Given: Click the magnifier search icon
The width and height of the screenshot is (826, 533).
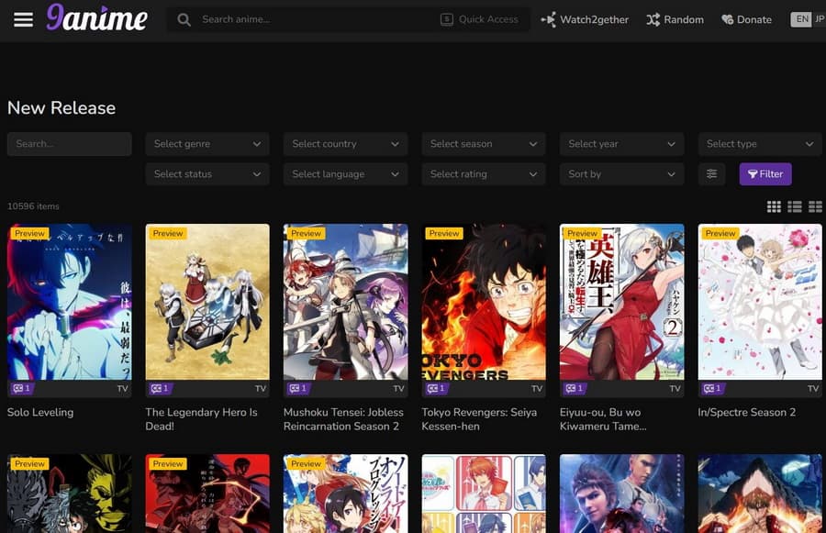Looking at the screenshot, I should 184,19.
